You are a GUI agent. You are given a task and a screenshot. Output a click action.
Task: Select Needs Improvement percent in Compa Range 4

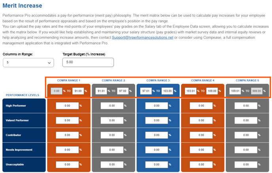coord(201,150)
